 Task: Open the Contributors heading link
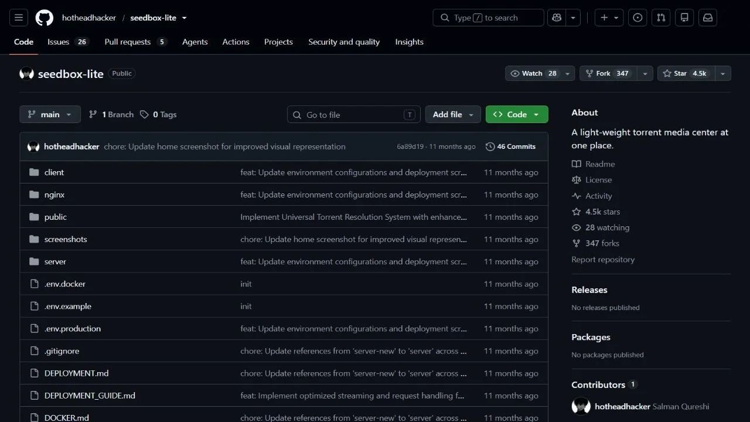(x=604, y=384)
